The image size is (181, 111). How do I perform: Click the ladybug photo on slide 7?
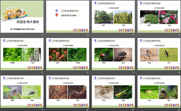104,55
